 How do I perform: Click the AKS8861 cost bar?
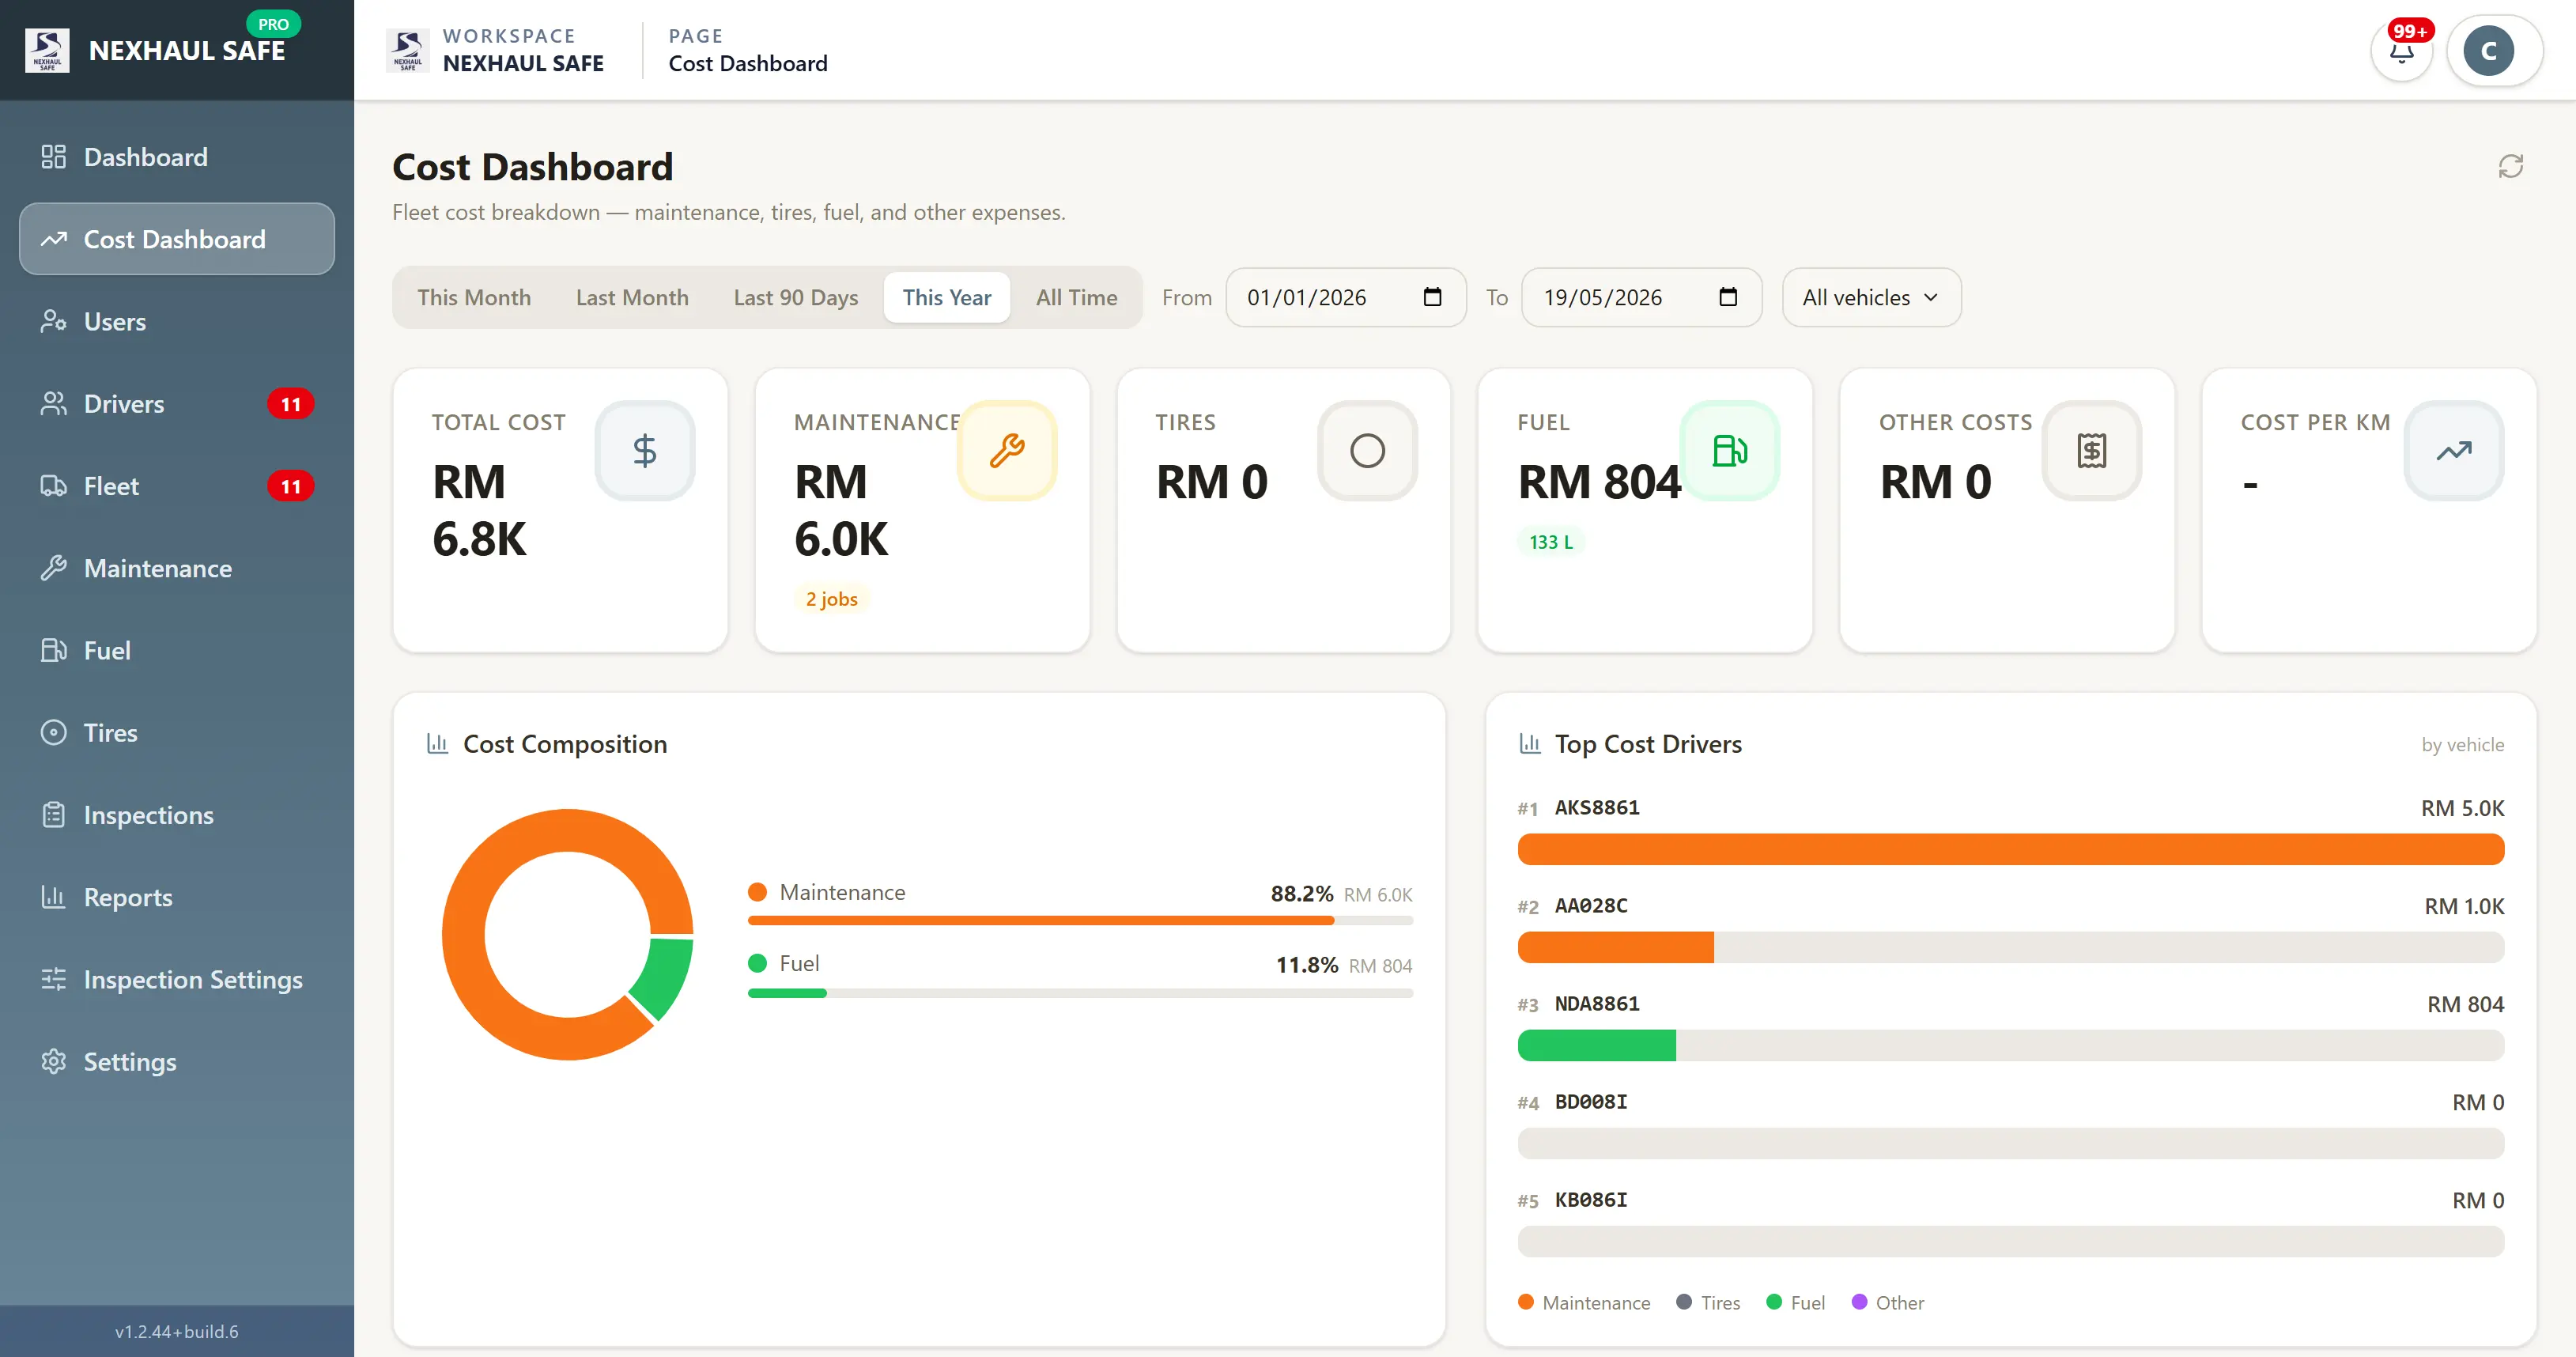2010,849
